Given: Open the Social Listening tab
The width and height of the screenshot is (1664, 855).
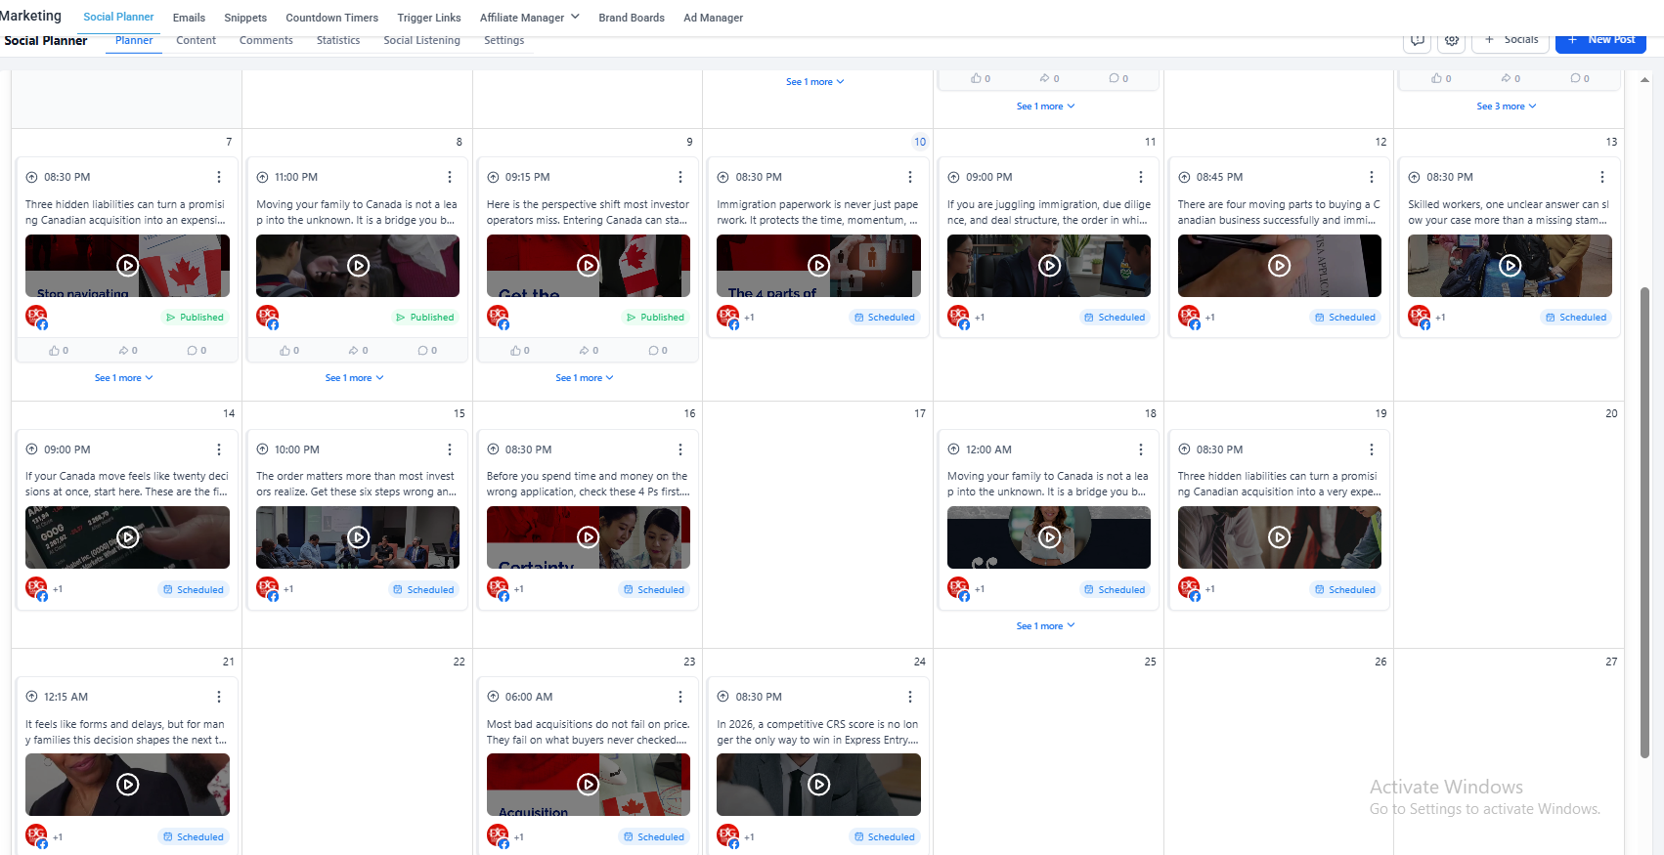Looking at the screenshot, I should point(421,40).
